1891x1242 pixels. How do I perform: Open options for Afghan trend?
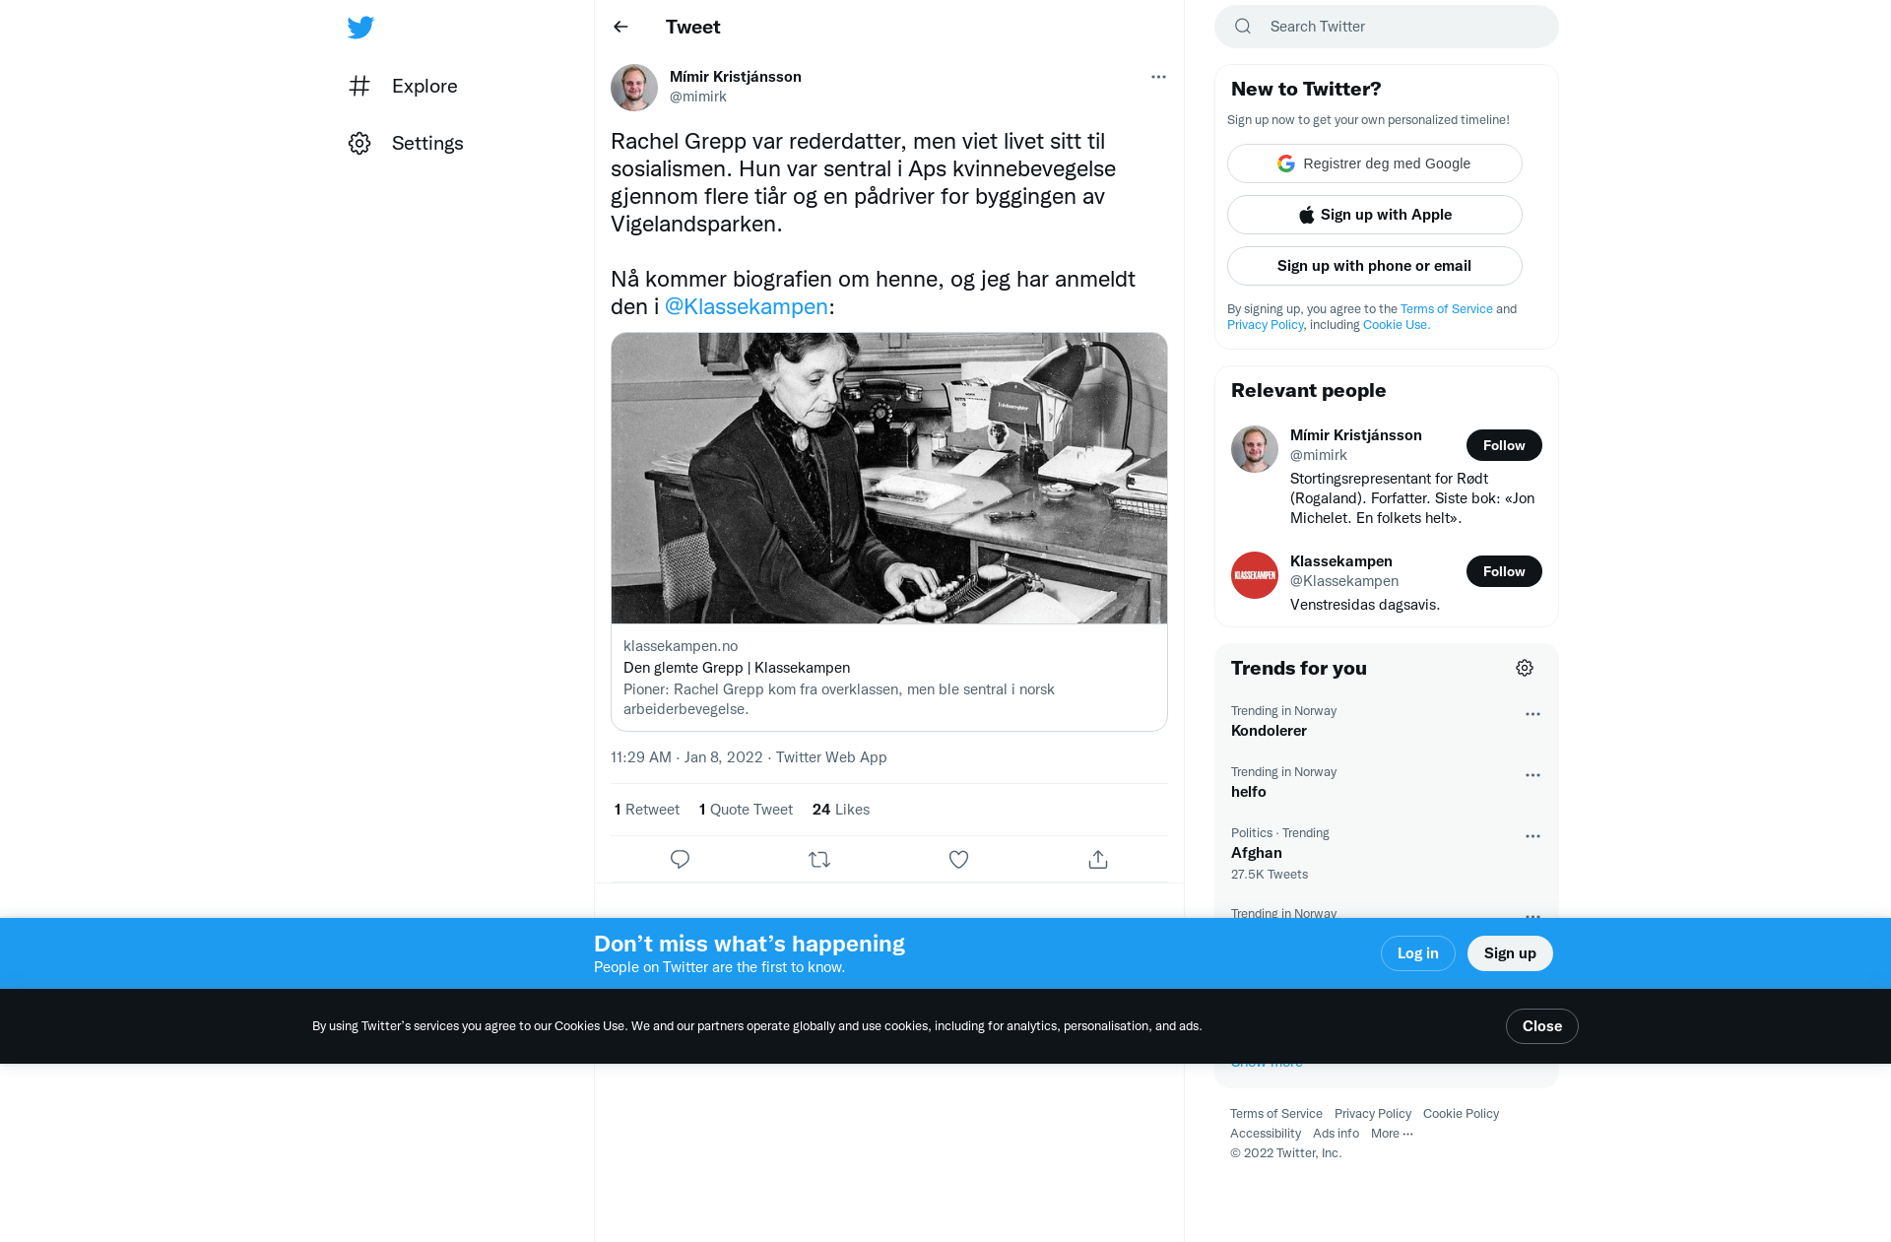(x=1532, y=836)
